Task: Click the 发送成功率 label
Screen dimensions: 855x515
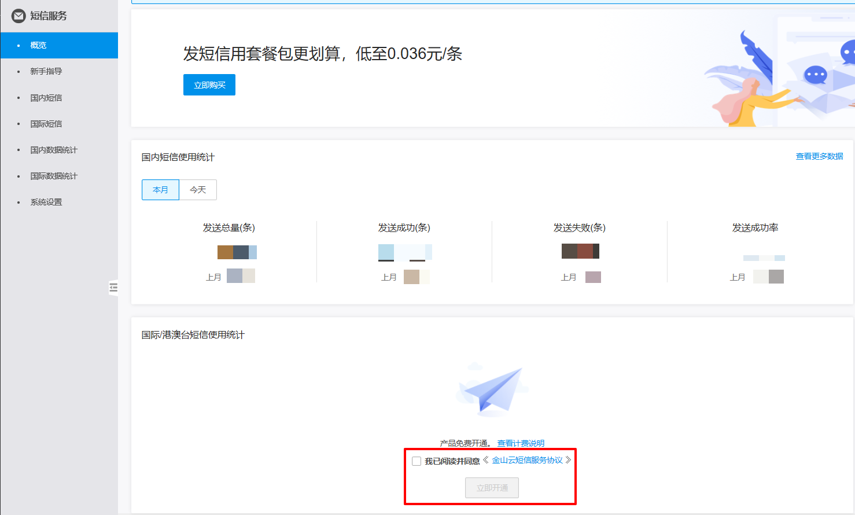Action: click(755, 228)
